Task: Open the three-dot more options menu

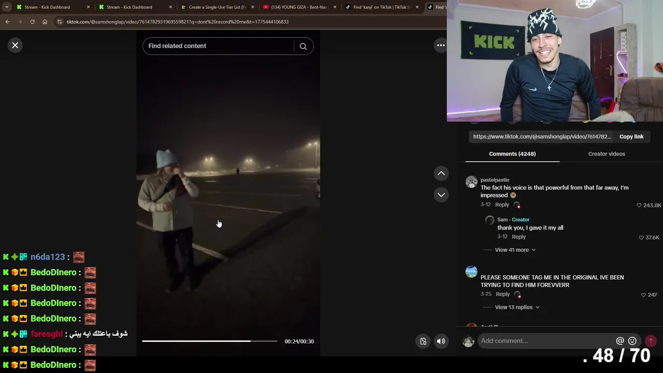Action: pos(441,46)
